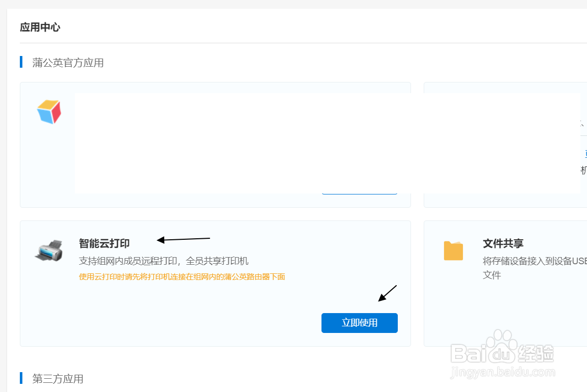
Task: Select the 第三方应用 section header
Action: click(x=57, y=379)
